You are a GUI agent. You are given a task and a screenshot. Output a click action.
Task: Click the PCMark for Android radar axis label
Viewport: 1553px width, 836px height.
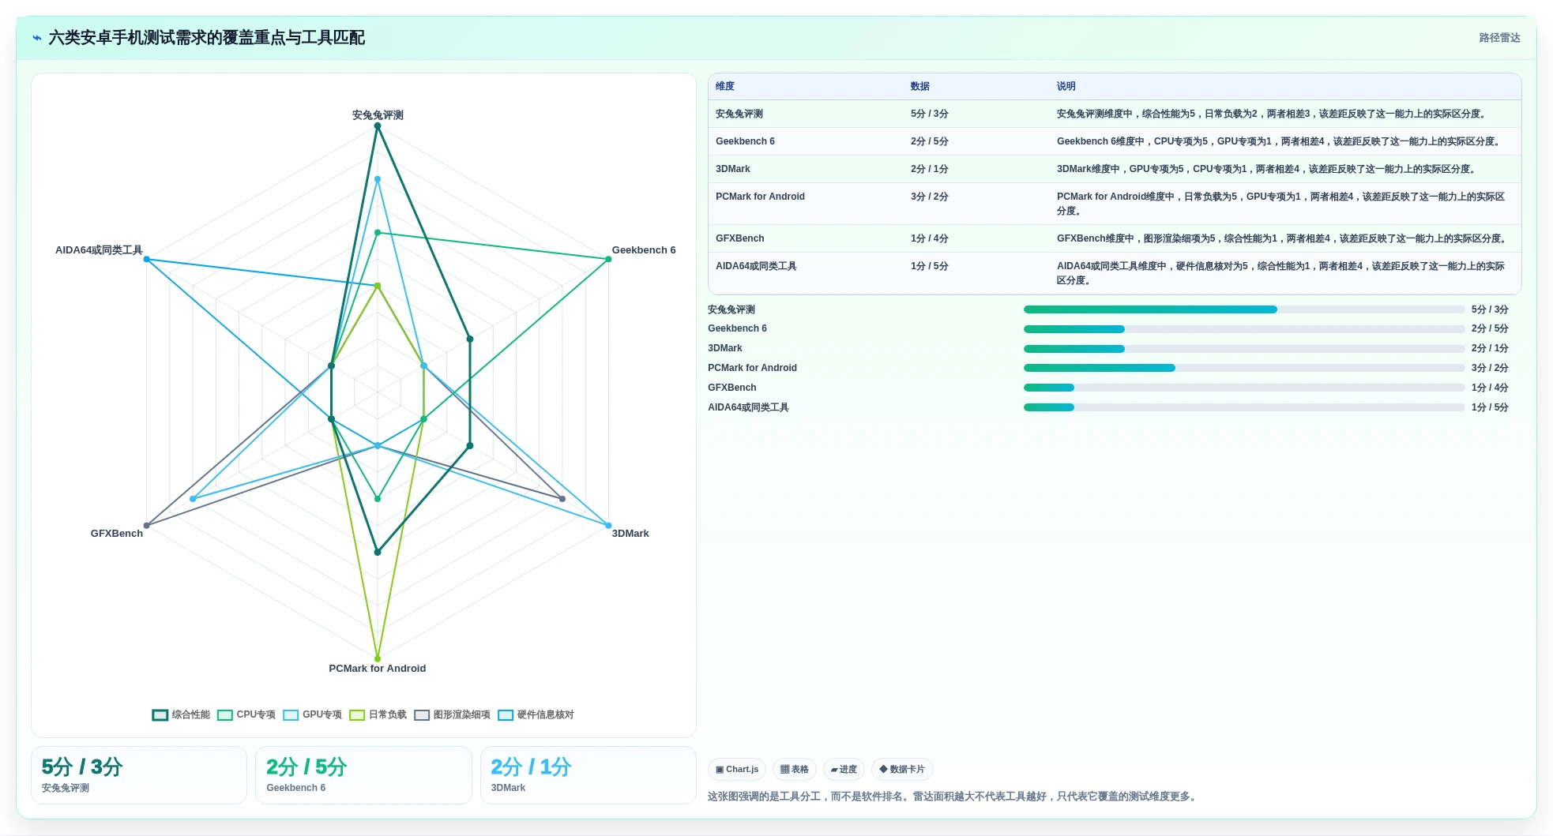pyautogui.click(x=378, y=669)
